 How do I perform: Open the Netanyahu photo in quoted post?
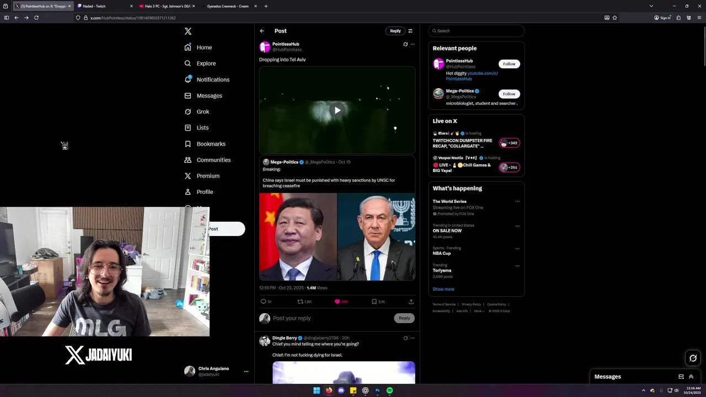pyautogui.click(x=376, y=237)
